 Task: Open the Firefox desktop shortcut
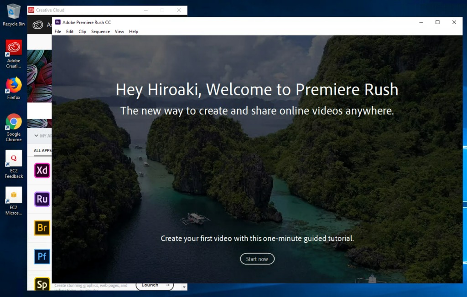(13, 88)
